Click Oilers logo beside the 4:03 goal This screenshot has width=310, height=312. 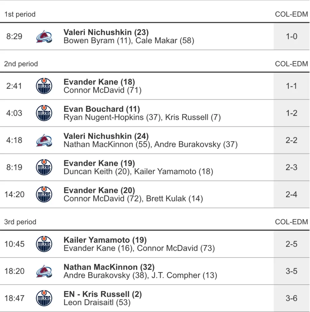point(44,113)
